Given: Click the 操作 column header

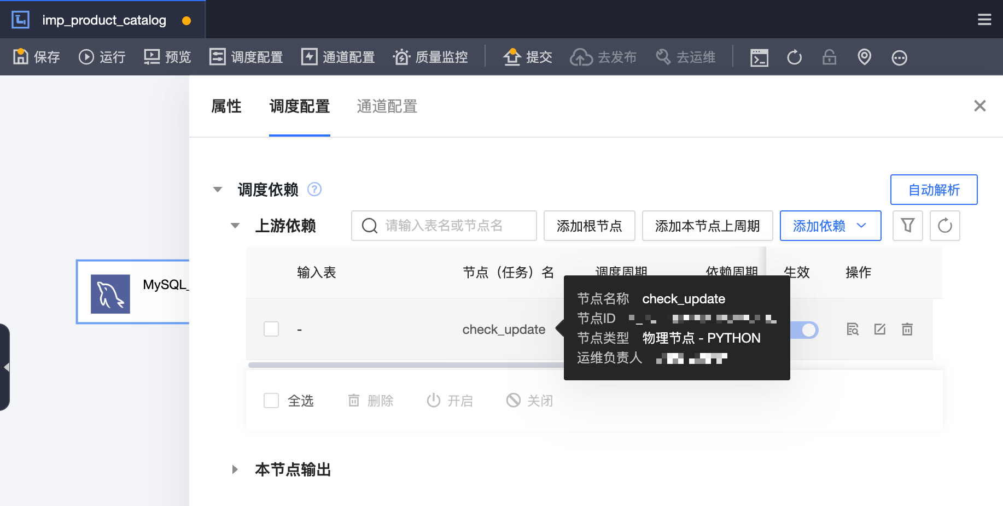Looking at the screenshot, I should click(858, 272).
